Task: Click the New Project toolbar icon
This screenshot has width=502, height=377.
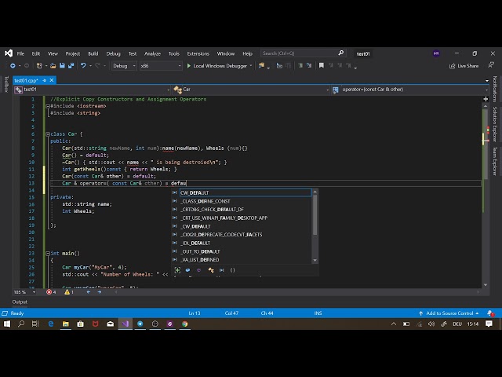Action: pyautogui.click(x=39, y=66)
